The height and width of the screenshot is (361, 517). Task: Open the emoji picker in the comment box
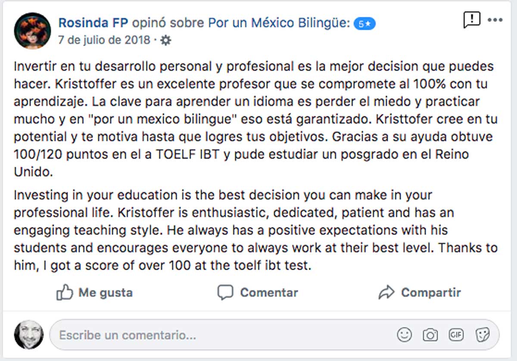click(404, 335)
